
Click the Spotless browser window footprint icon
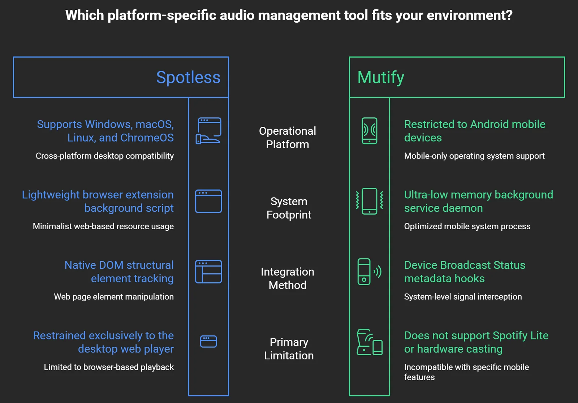[x=208, y=201]
